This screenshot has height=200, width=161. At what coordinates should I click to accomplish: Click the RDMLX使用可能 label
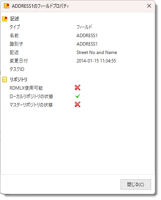[x=26, y=88]
